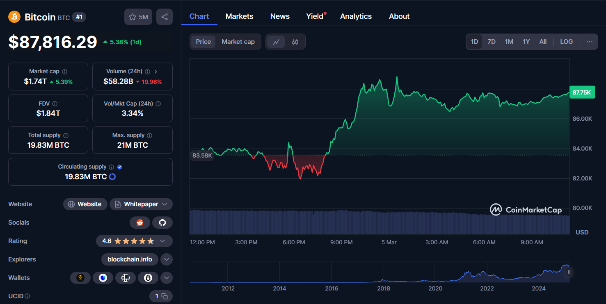
Task: Open the Explorers dropdown next to blockchain.info
Action: tap(167, 259)
